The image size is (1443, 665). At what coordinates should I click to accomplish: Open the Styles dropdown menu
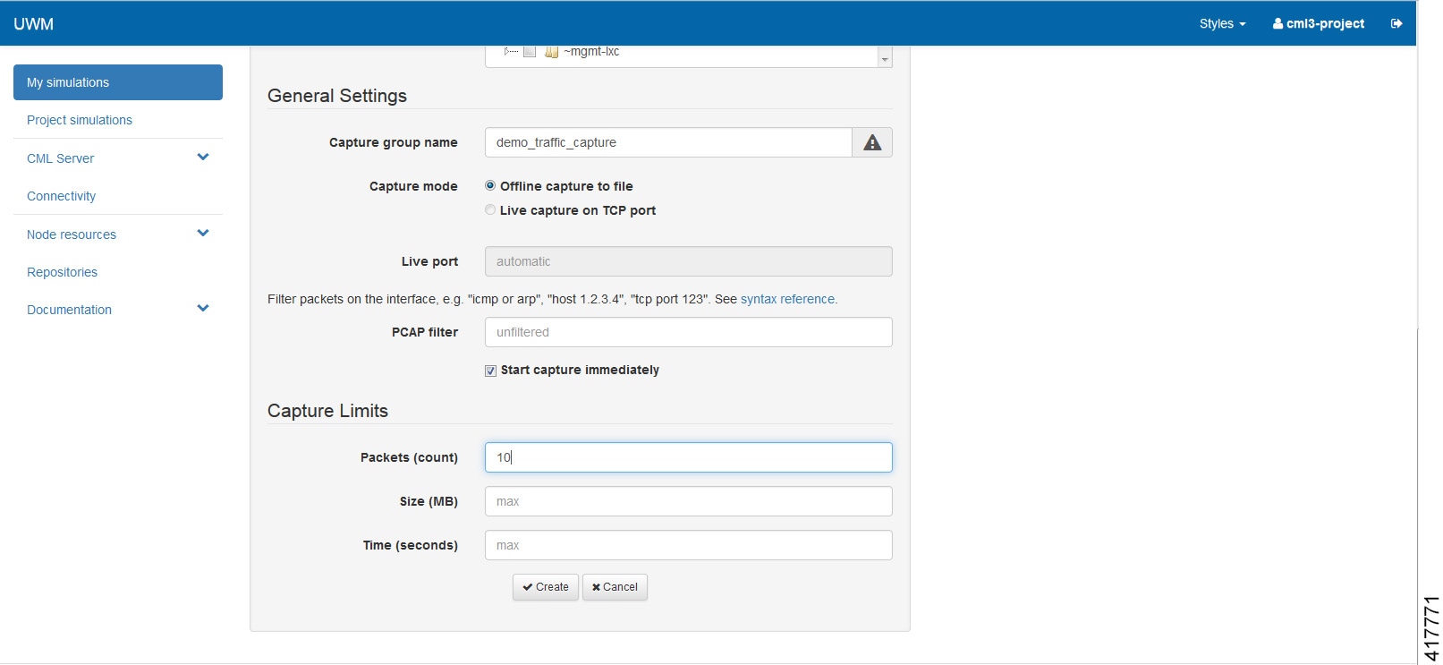click(x=1222, y=23)
